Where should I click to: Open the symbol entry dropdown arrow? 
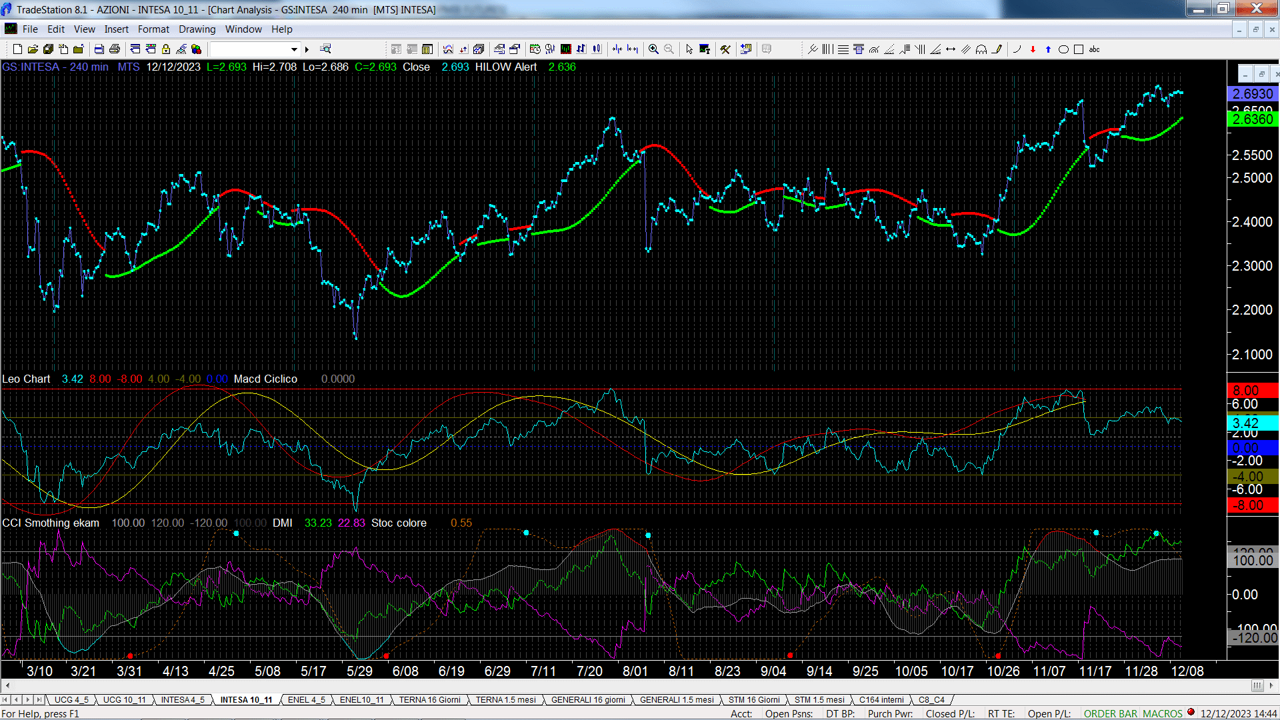(294, 49)
